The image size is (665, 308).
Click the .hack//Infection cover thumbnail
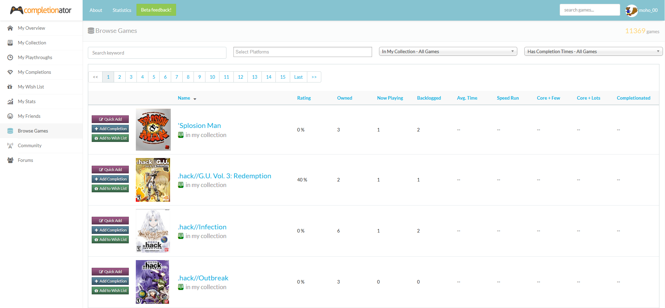click(x=153, y=231)
